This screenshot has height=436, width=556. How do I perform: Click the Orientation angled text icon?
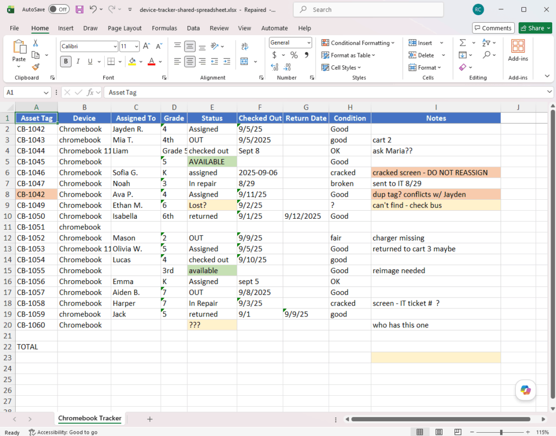coord(214,46)
